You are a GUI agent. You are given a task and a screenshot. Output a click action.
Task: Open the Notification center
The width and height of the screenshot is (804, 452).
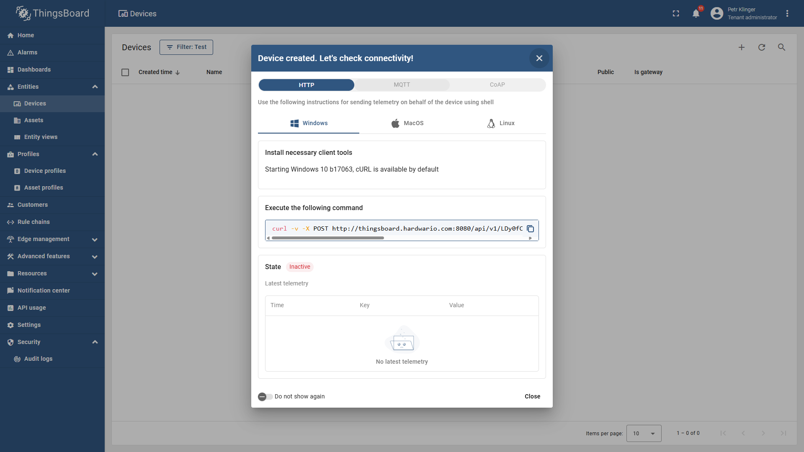click(x=43, y=290)
